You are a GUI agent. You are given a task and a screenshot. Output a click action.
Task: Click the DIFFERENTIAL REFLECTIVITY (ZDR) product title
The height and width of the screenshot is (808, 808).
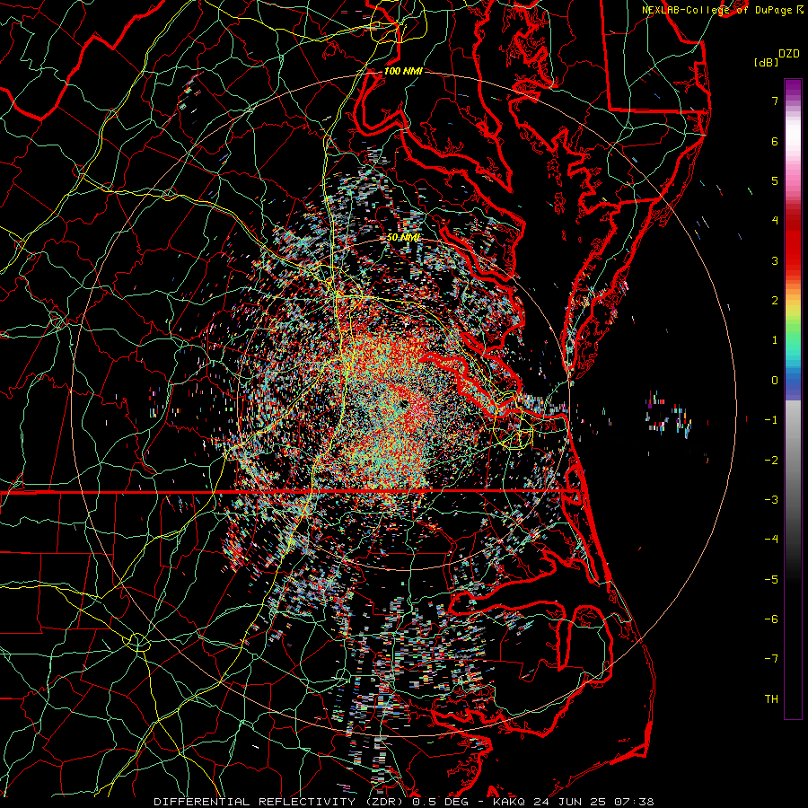point(280,802)
